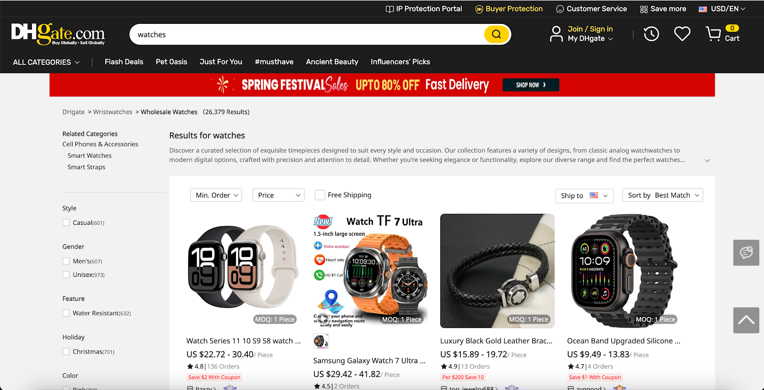The width and height of the screenshot is (764, 390).
Task: Open the wishlist heart icon
Action: (x=682, y=34)
